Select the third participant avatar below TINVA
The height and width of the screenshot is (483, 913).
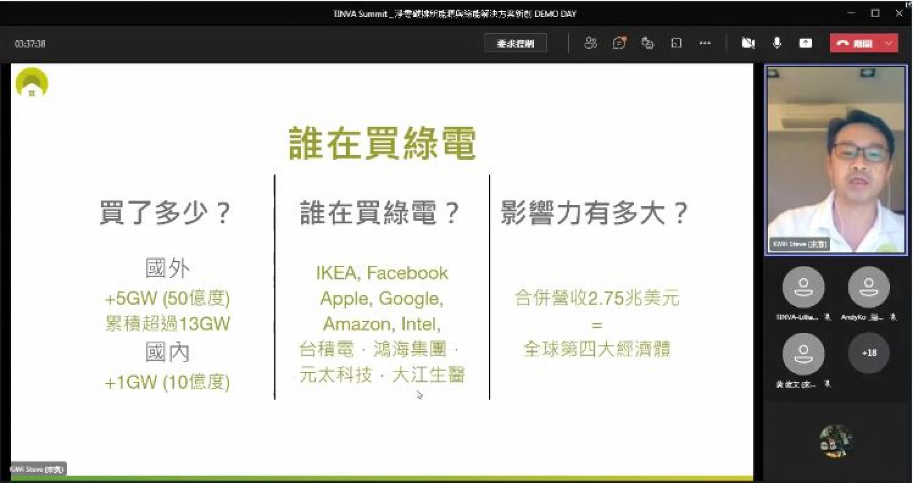pos(803,354)
